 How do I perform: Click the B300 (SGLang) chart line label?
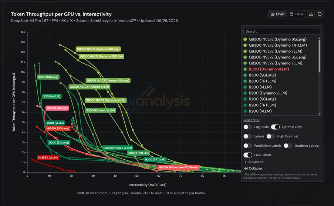coord(48,77)
